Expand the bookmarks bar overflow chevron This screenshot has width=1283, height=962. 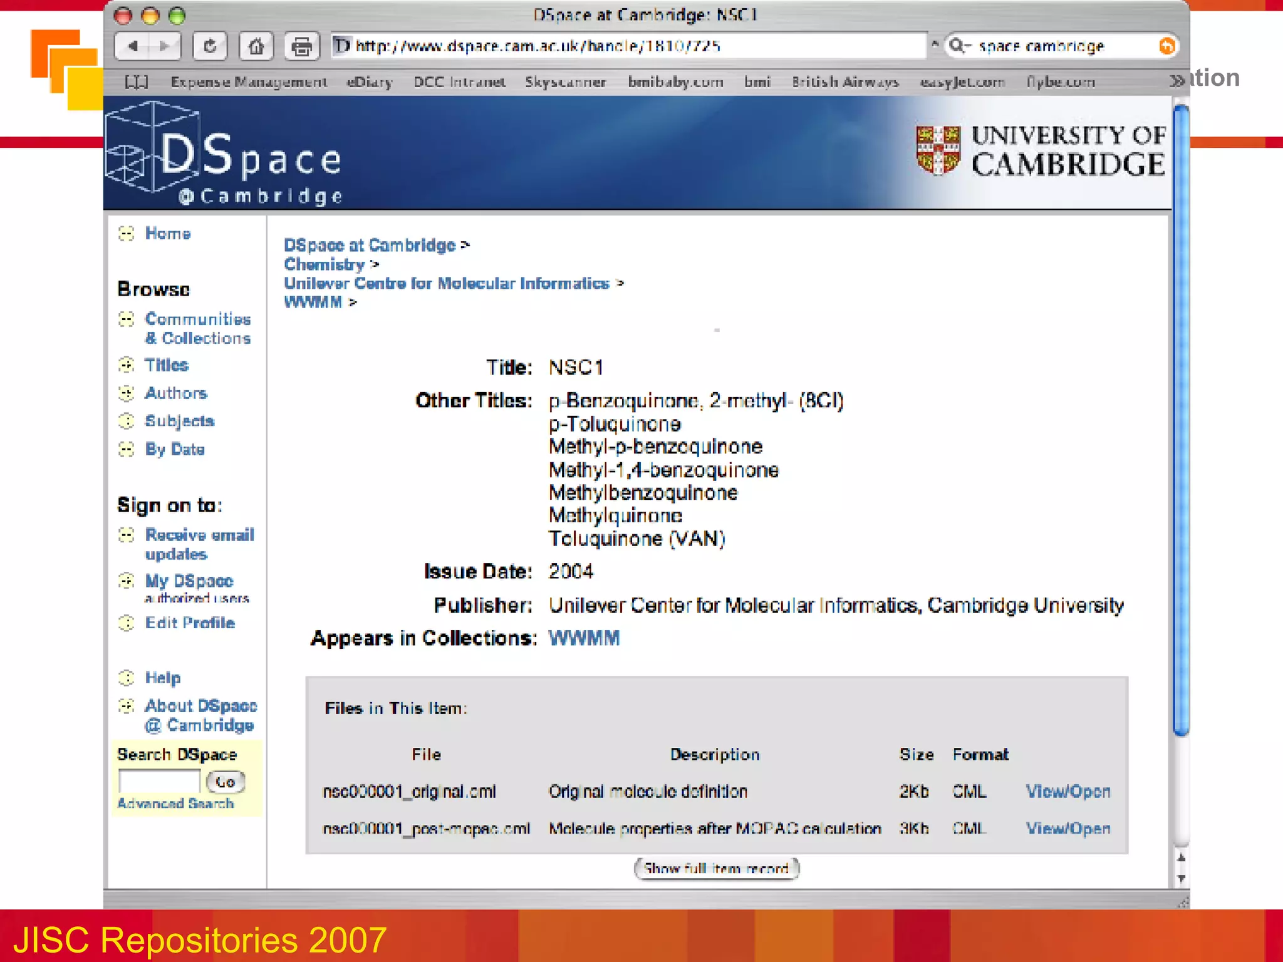1177,81
